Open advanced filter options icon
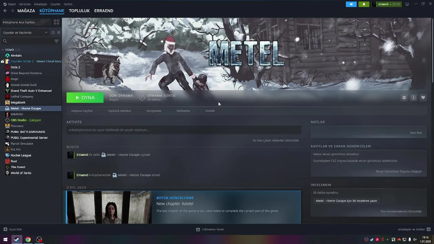 (57, 41)
